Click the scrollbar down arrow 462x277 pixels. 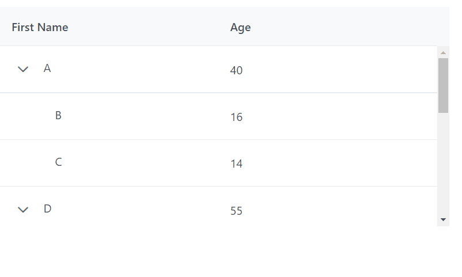coord(443,219)
